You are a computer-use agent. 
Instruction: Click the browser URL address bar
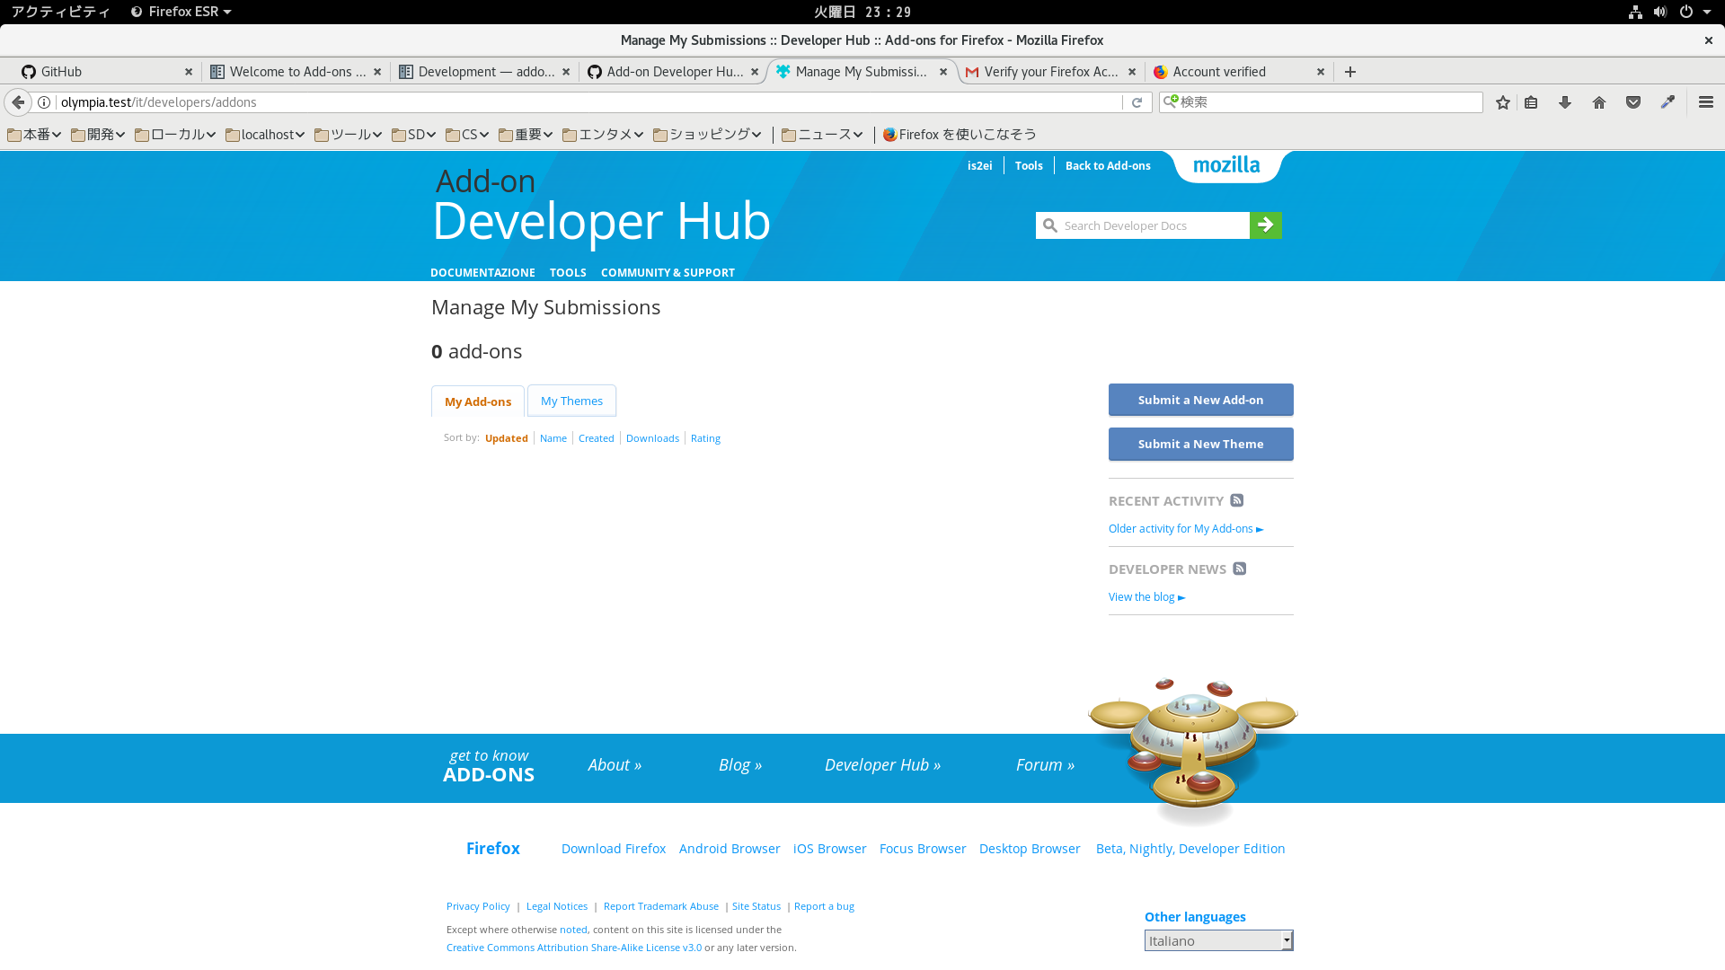(x=588, y=102)
